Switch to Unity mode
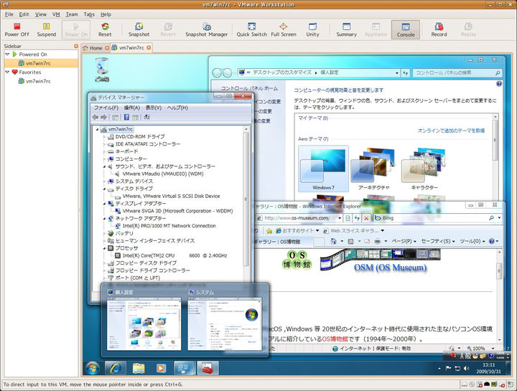Screen dimensions: 517x391 pos(312,29)
